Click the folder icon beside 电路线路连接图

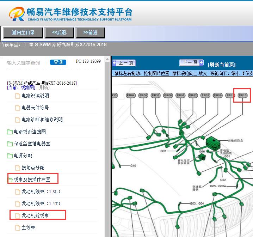[x=10, y=132]
